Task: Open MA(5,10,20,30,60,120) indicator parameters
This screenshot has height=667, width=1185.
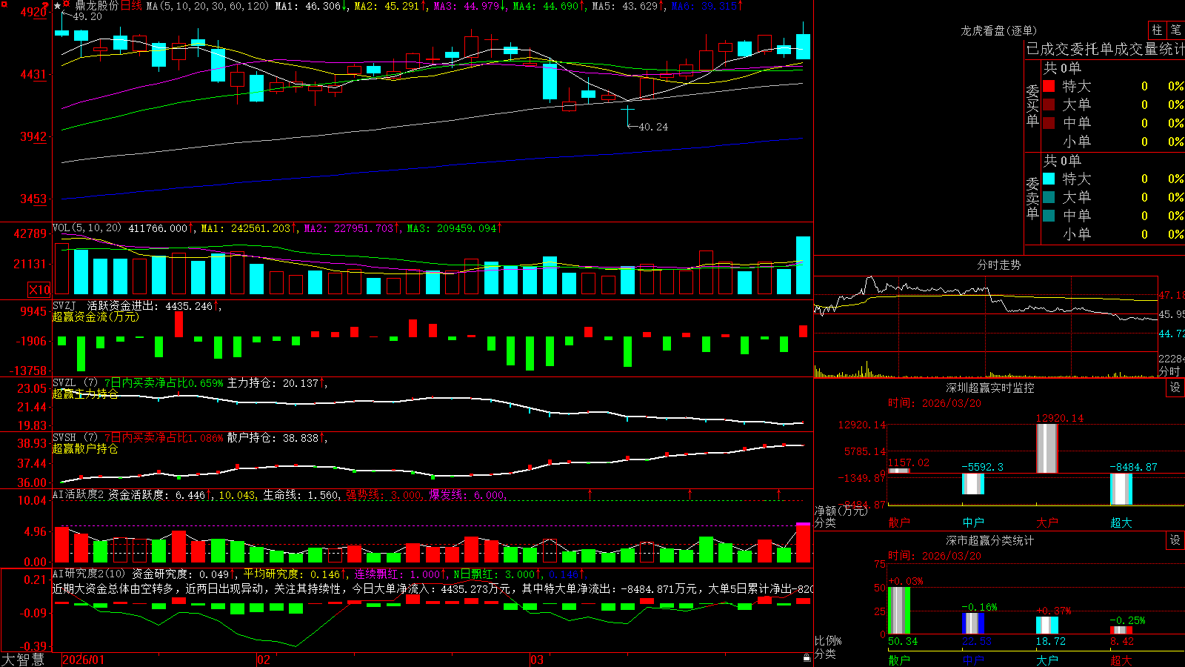Action: tap(207, 6)
